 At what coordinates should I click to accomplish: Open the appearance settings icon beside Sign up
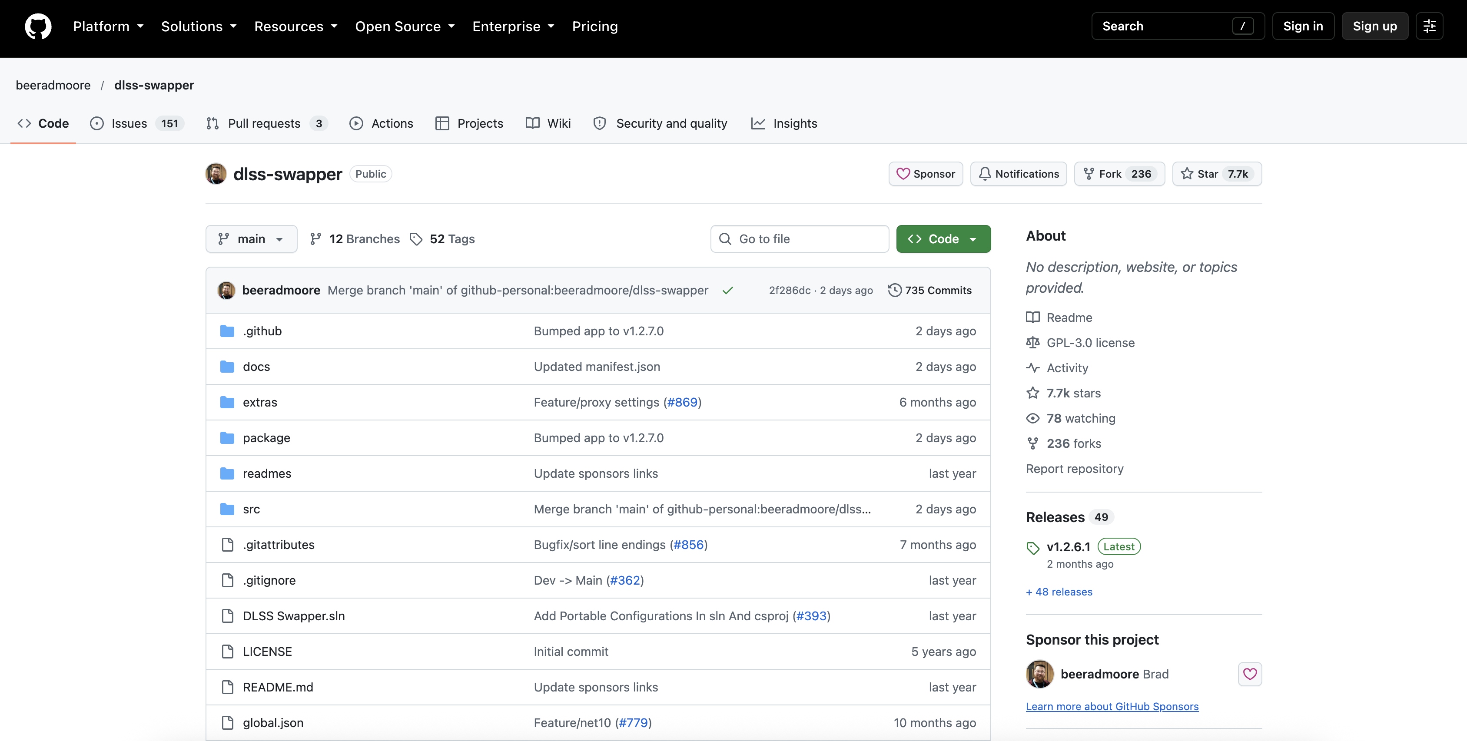click(1430, 26)
